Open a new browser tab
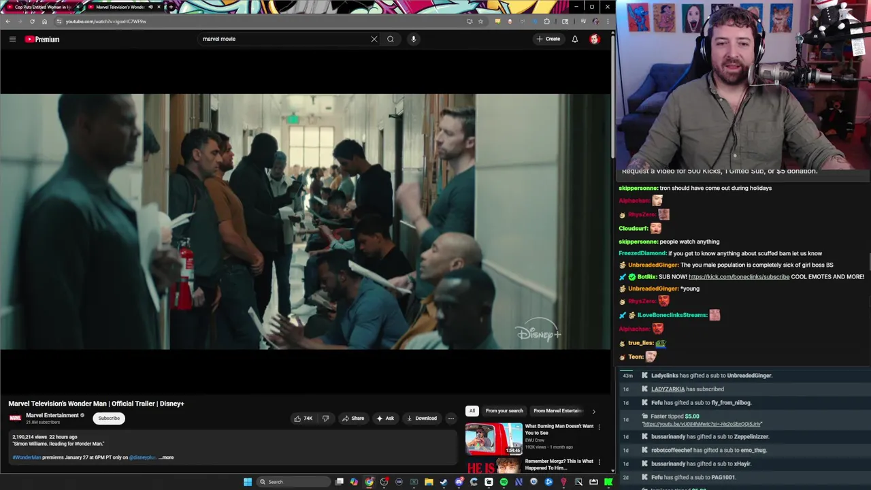 (170, 7)
